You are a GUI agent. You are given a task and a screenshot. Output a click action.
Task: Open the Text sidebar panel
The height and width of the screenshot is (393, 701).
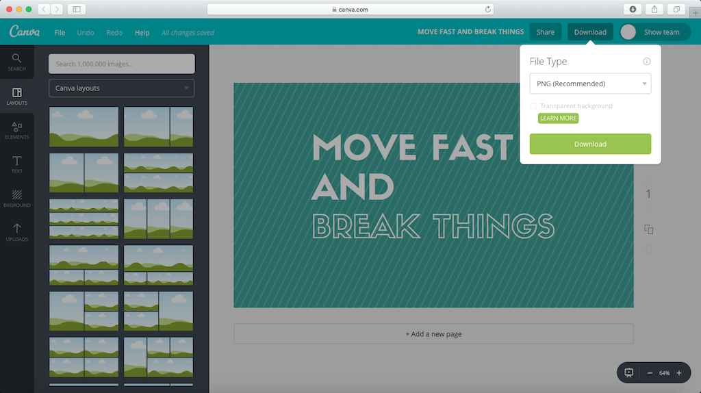pos(16,164)
